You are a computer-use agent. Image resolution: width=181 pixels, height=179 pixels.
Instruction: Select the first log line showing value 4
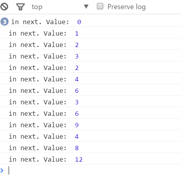(90, 79)
